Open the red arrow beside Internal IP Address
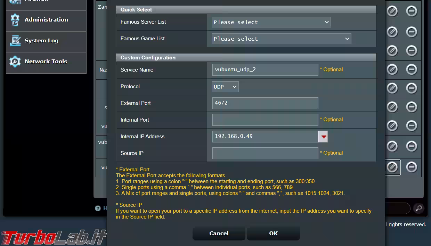Image resolution: width=431 pixels, height=246 pixels. pyautogui.click(x=324, y=137)
